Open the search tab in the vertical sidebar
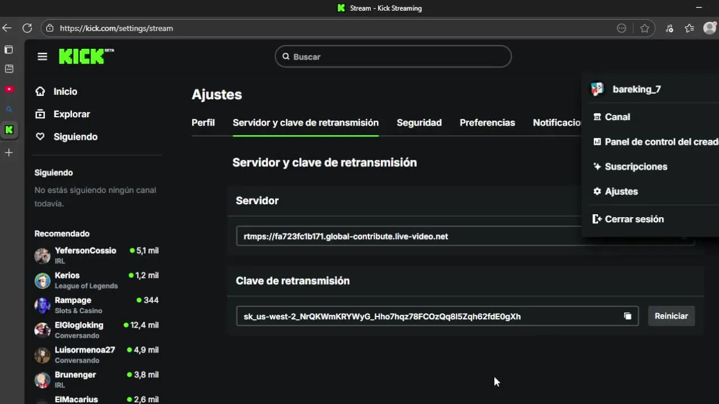This screenshot has width=719, height=404. tap(9, 109)
